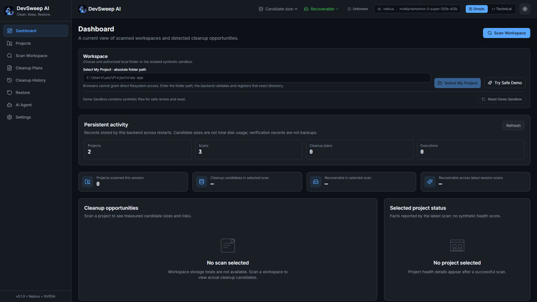Click the 'Dashboard' page title
Viewport: 537px width, 302px height.
(x=96, y=29)
